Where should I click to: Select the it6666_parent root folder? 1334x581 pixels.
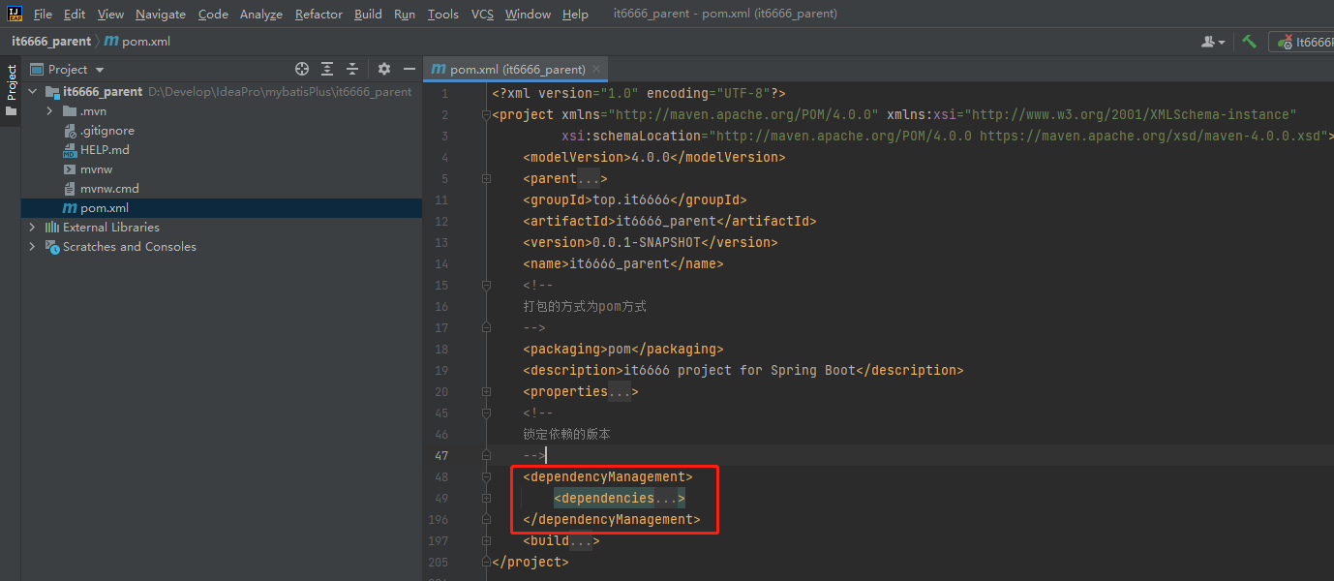pyautogui.click(x=102, y=92)
